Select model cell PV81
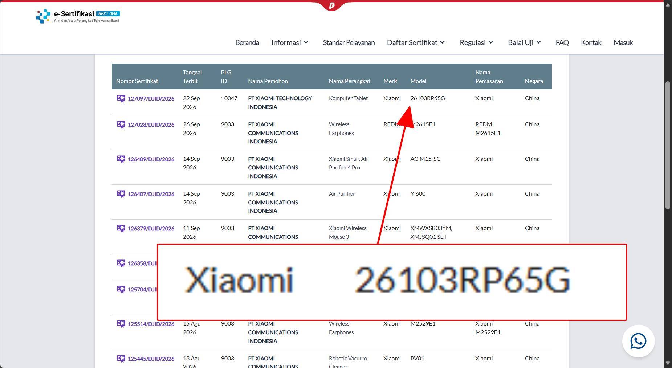The width and height of the screenshot is (672, 368). [x=417, y=358]
